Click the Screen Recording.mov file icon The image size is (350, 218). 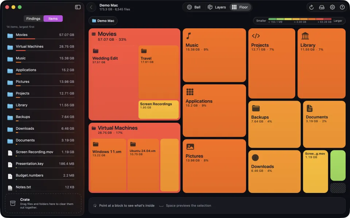(x=10, y=153)
